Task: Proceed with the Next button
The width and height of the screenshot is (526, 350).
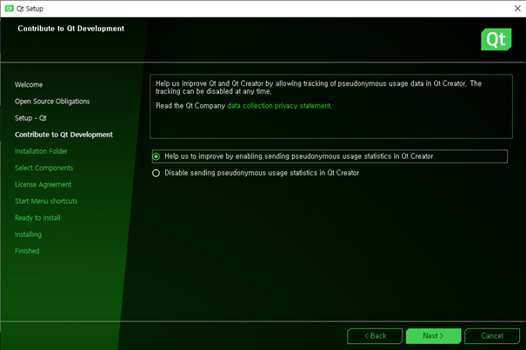Action: 433,336
